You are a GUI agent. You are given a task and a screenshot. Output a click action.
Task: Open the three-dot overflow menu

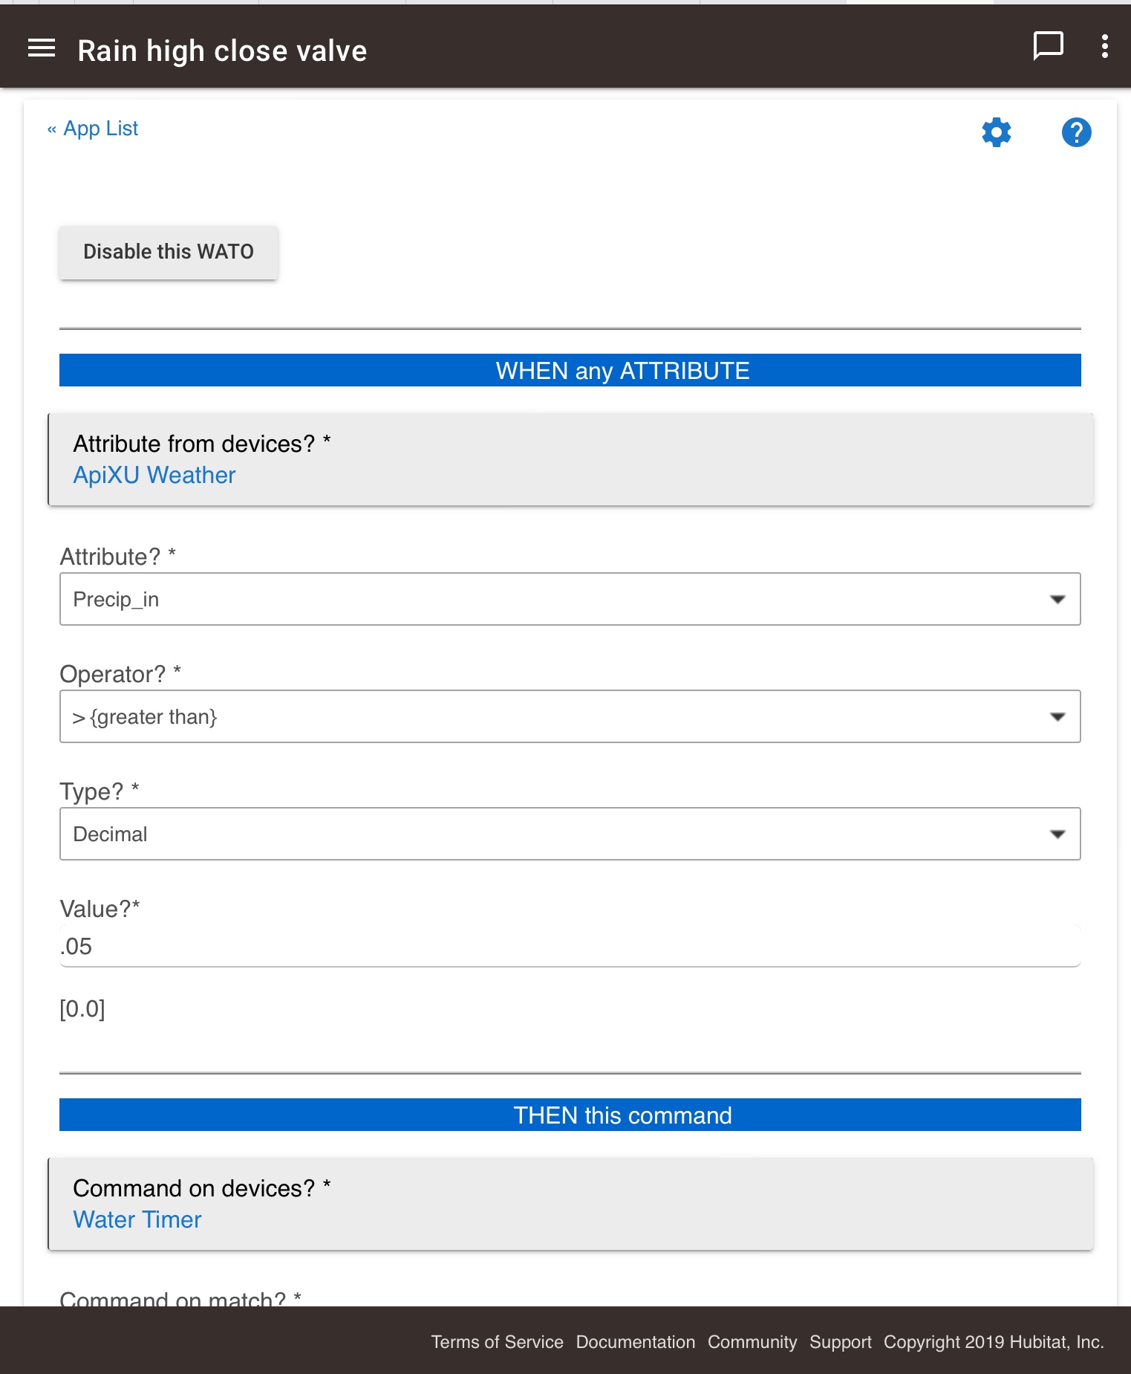(x=1105, y=46)
